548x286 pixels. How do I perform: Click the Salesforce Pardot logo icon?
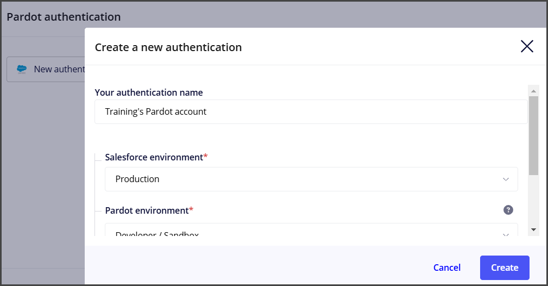22,69
